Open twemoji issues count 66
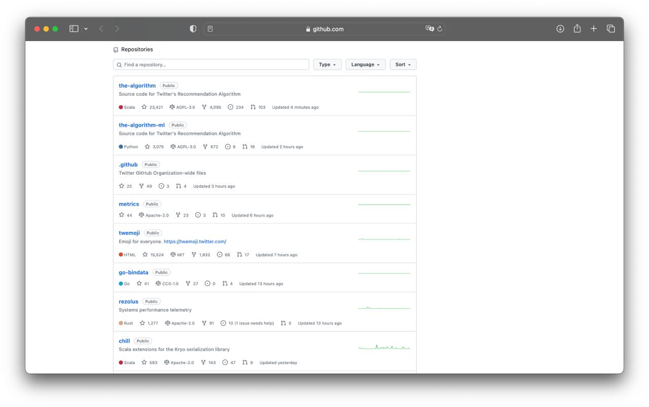649x407 pixels. coord(224,255)
